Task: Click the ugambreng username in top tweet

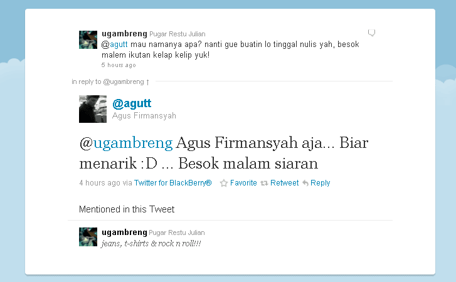Action: [x=124, y=34]
